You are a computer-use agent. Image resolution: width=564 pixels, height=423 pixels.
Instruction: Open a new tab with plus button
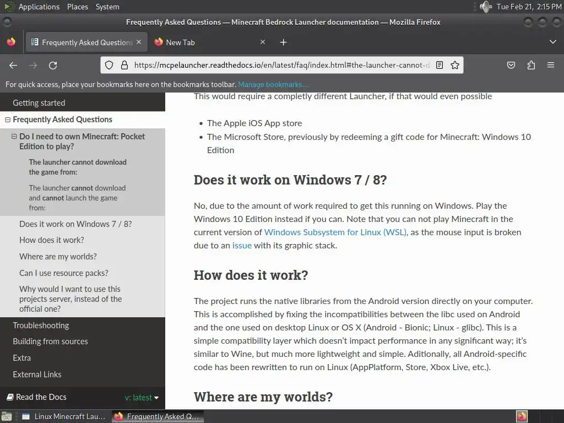(x=283, y=42)
